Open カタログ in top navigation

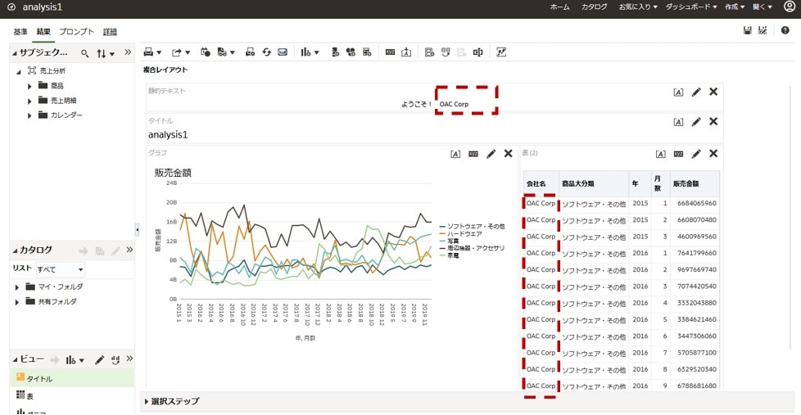[594, 7]
